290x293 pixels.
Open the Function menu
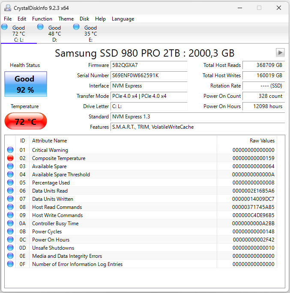(42, 19)
